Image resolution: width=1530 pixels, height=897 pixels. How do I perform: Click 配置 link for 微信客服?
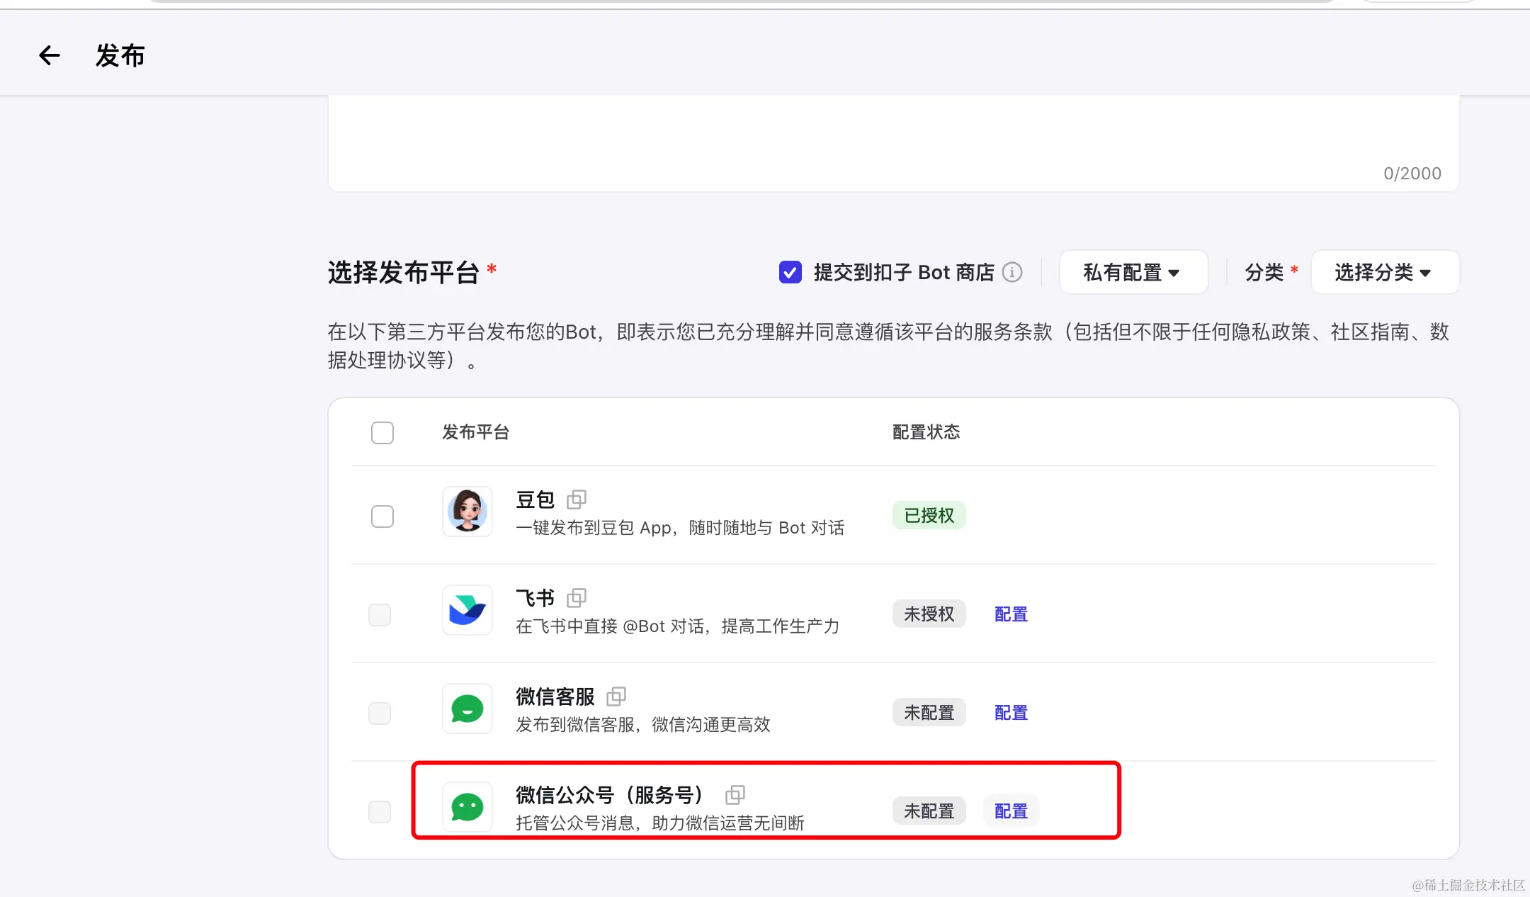(x=1011, y=713)
